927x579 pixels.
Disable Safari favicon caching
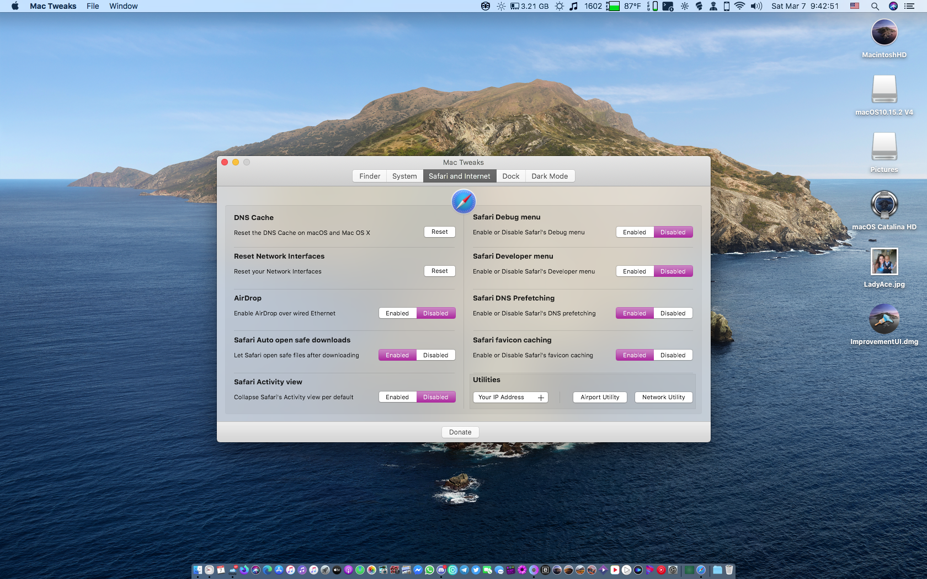(x=673, y=355)
